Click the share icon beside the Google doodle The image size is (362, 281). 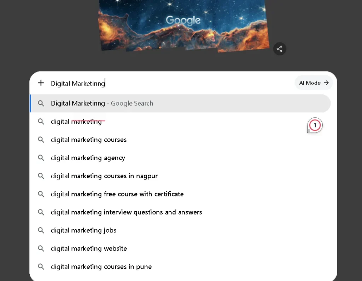[280, 49]
